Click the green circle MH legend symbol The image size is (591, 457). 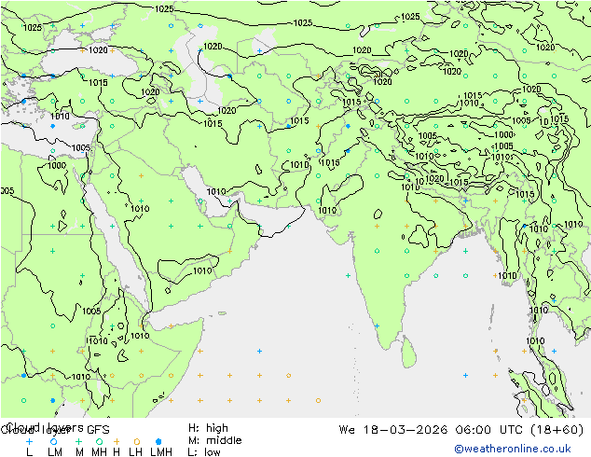point(99,441)
